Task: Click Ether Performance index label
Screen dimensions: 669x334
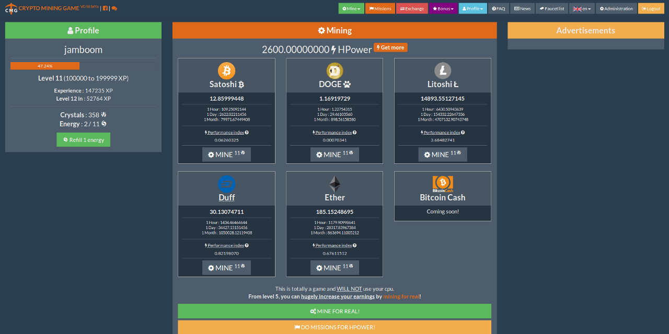Action: pyautogui.click(x=332, y=245)
